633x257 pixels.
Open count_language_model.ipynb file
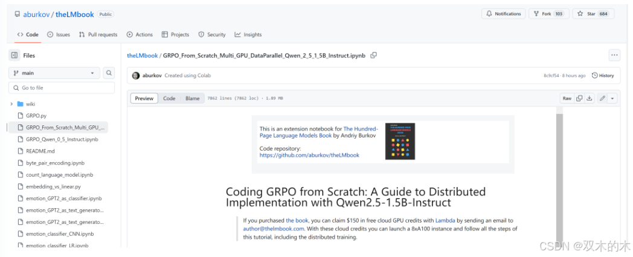coord(59,175)
